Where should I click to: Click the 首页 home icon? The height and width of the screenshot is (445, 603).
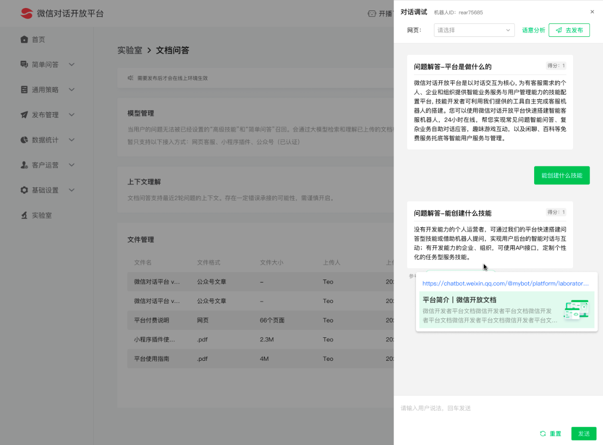[24, 39]
